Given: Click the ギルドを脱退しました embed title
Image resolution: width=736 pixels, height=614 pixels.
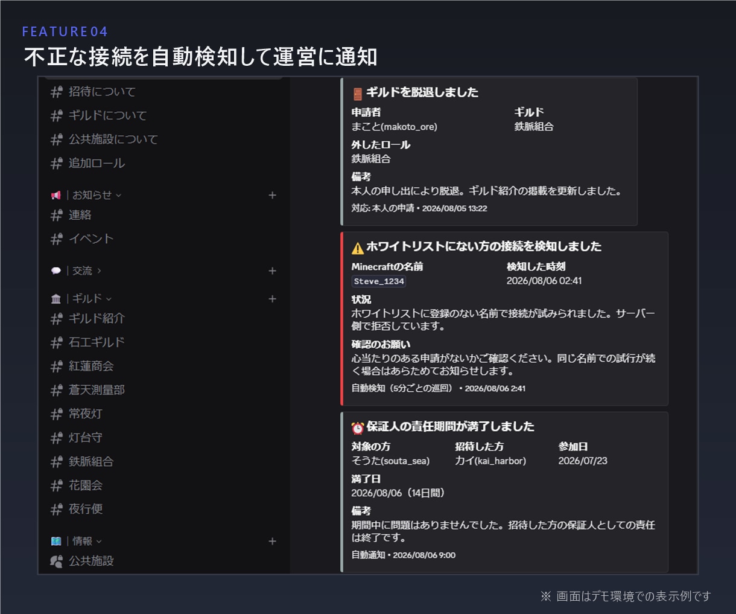Looking at the screenshot, I should pos(422,92).
